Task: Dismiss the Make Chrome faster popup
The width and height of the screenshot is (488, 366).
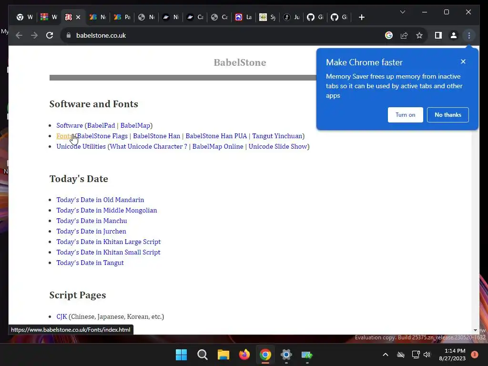Action: pyautogui.click(x=463, y=61)
